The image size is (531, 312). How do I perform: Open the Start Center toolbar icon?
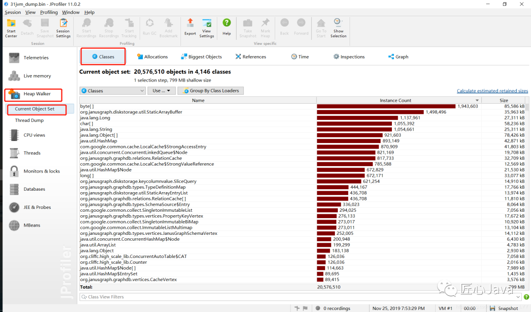[11, 28]
